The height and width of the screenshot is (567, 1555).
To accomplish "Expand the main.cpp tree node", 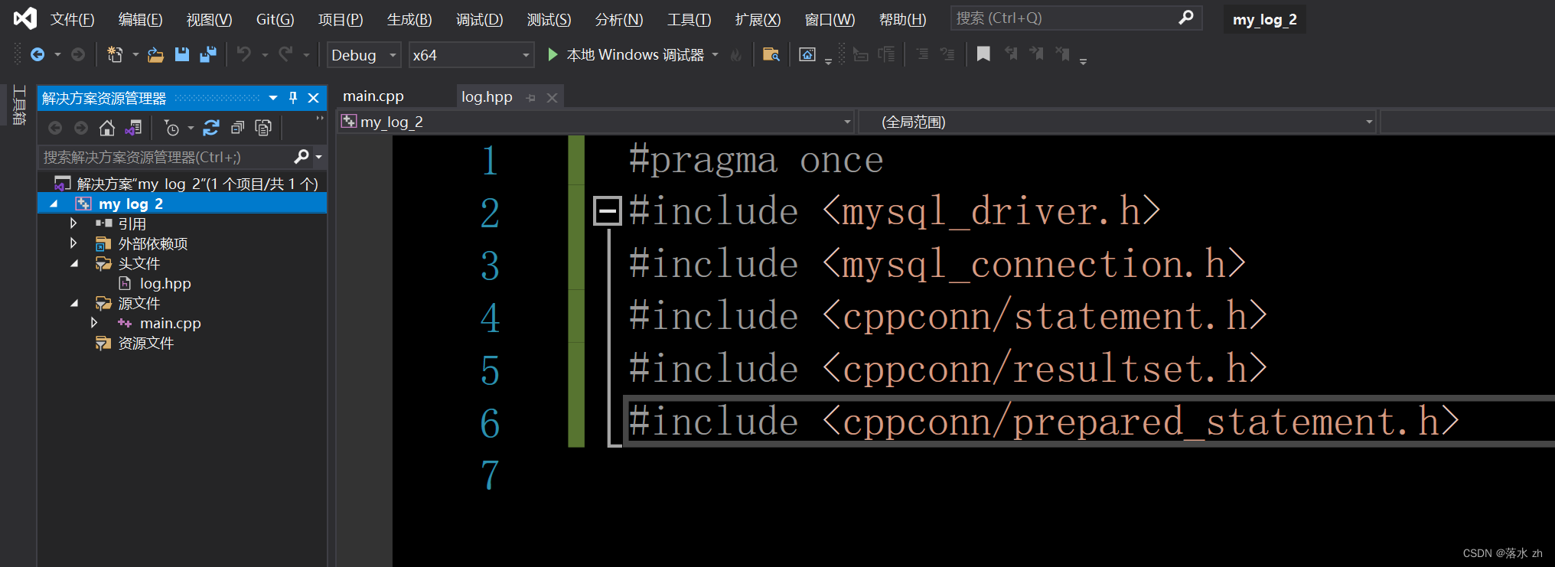I will [94, 323].
